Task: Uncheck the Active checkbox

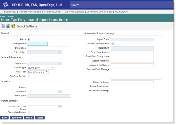Action: click(x=29, y=39)
